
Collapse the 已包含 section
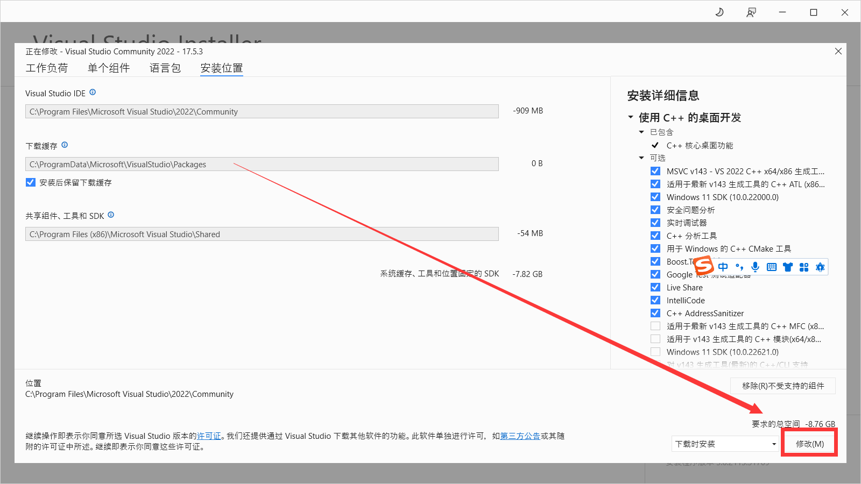pyautogui.click(x=641, y=132)
